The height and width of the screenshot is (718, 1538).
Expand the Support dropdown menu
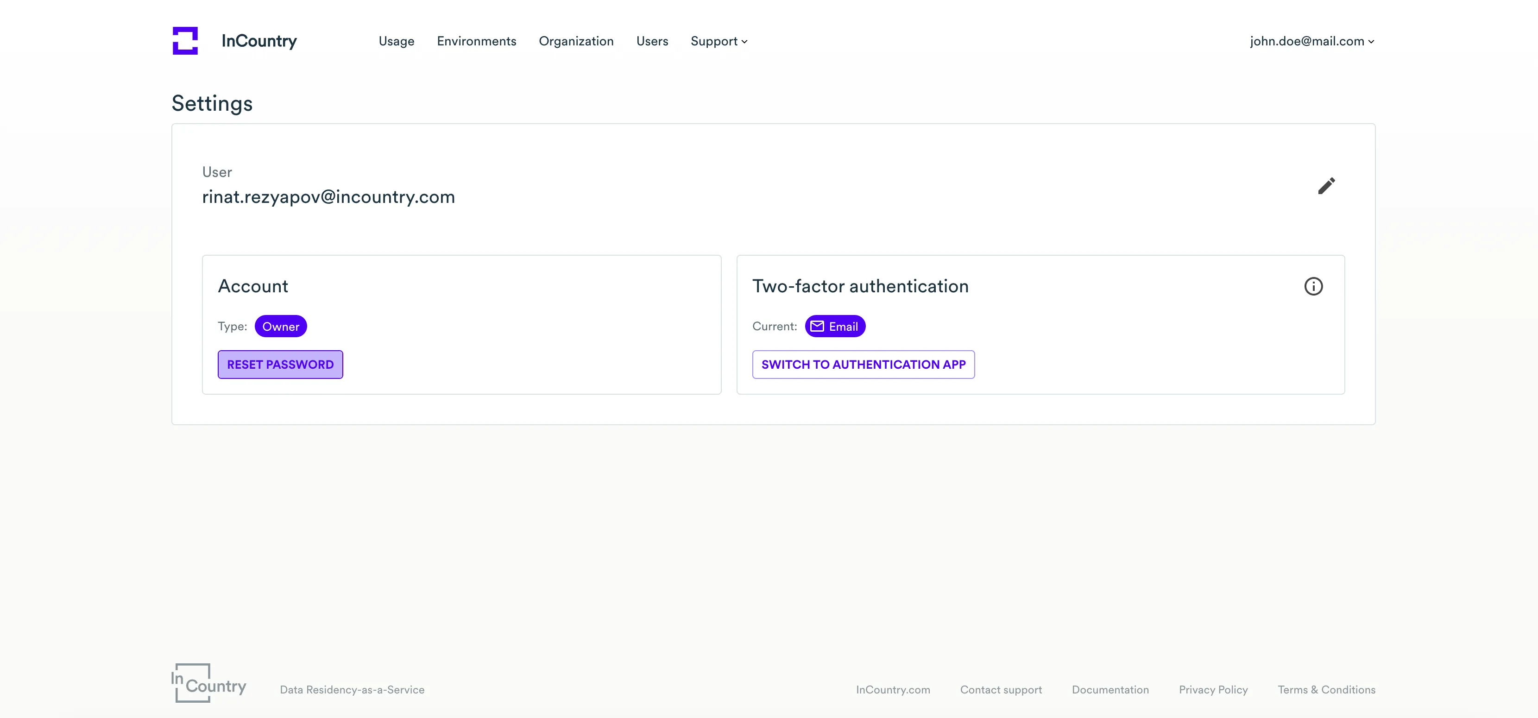(719, 41)
